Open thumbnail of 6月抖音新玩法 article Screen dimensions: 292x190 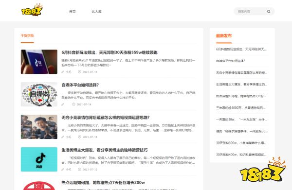39,62
